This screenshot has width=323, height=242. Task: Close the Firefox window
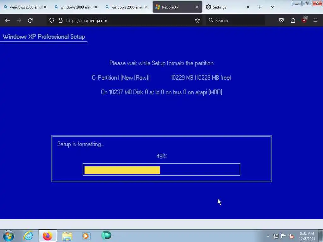(317, 3)
